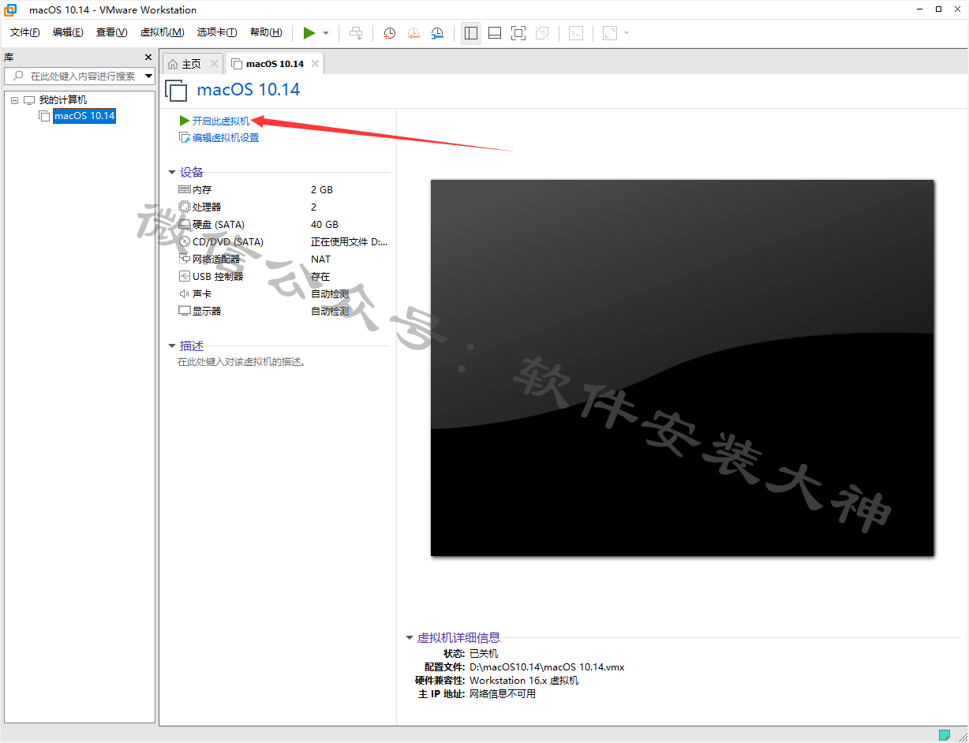Select 我的计算机 in the library tree
This screenshot has width=969, height=743.
pos(63,100)
